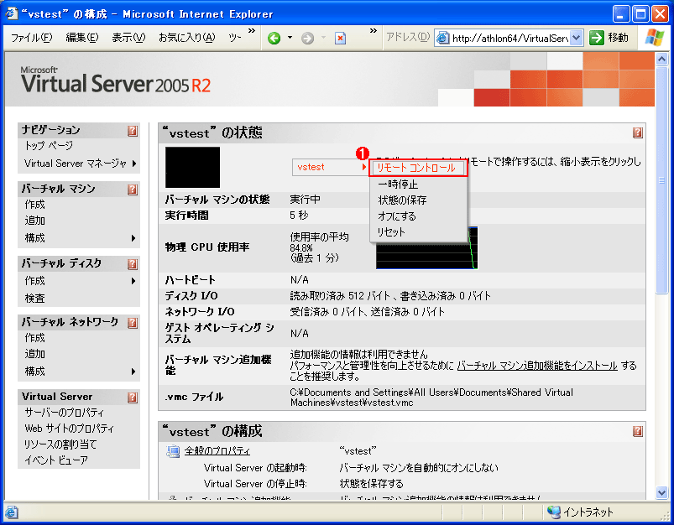Open help icon for ナビゲーション panel
674x525 pixels.
click(133, 131)
